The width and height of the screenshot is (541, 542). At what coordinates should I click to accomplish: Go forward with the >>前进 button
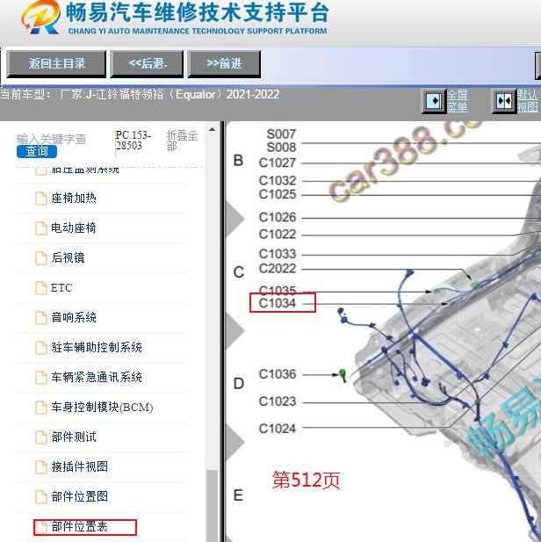pos(224,63)
